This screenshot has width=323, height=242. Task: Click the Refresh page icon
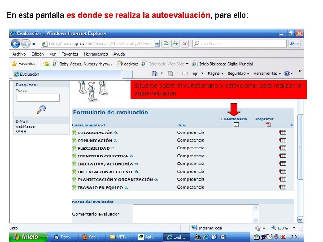coord(175,44)
